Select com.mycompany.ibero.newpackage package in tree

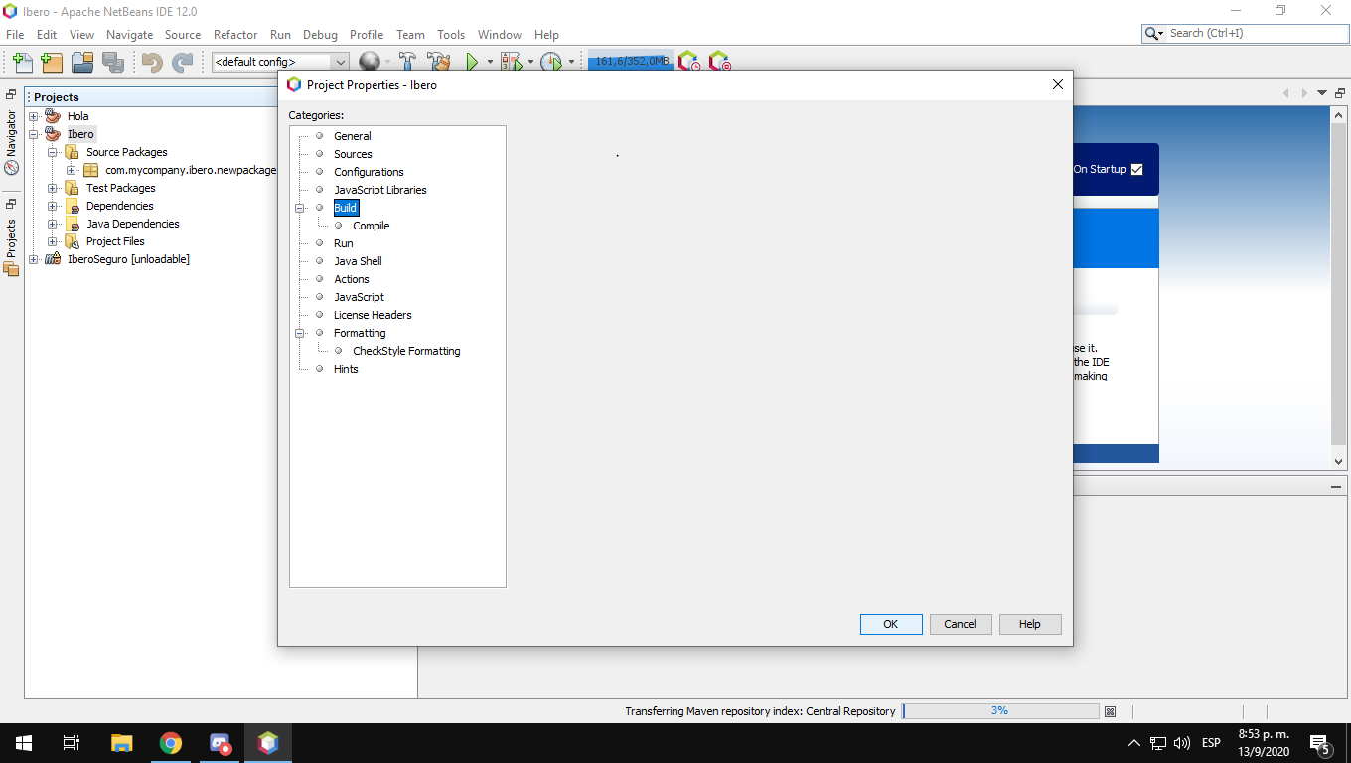point(191,170)
